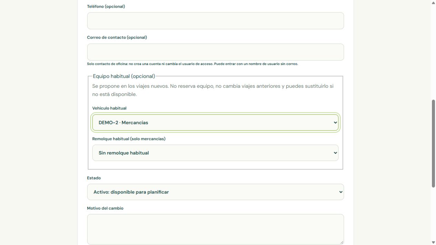The image size is (436, 245).
Task: Open the Estado dropdown
Action: point(215,192)
